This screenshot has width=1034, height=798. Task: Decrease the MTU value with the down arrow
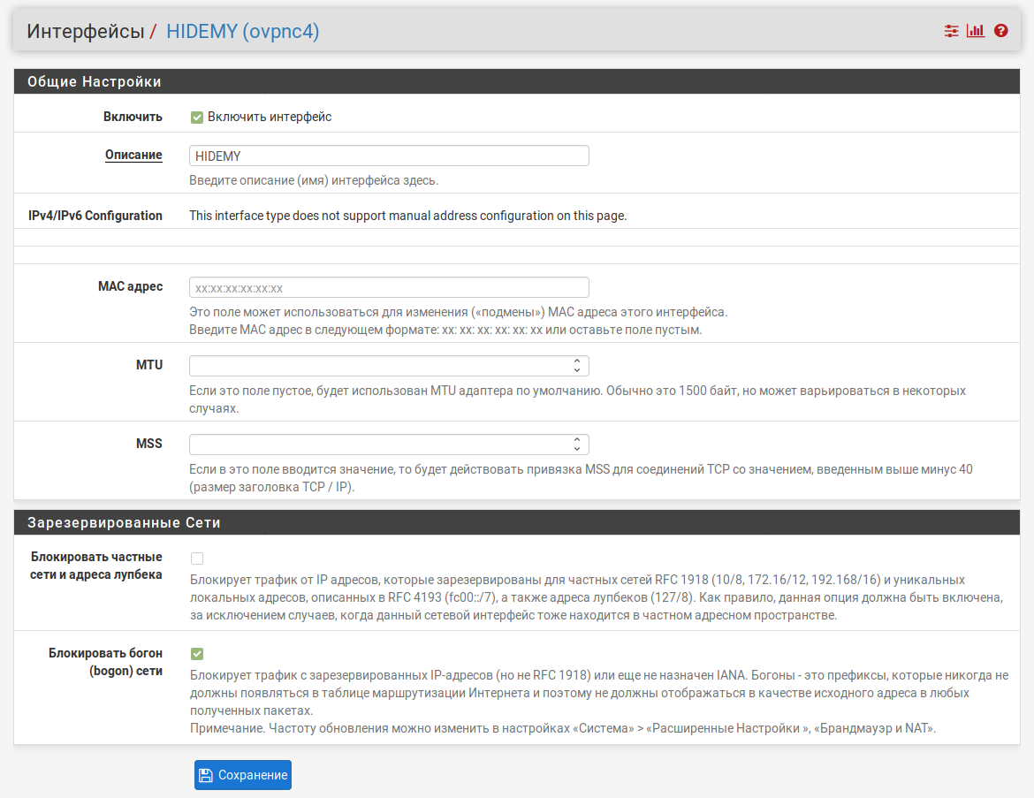[576, 370]
